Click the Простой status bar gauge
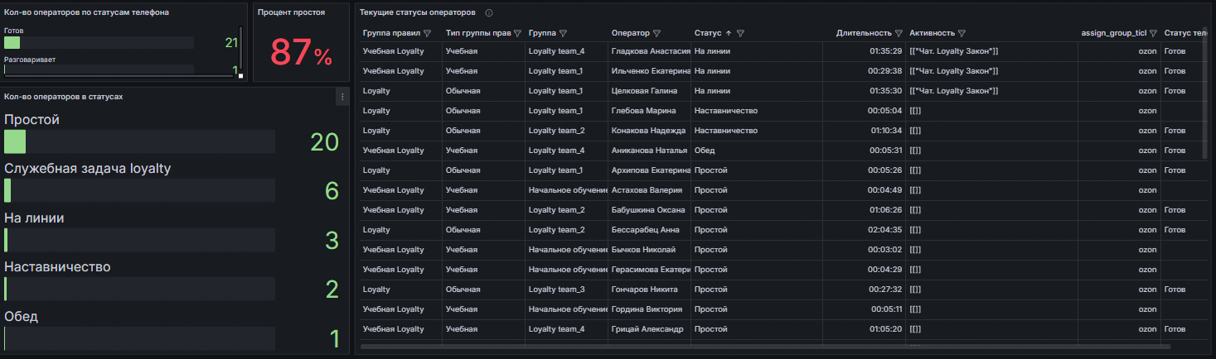The height and width of the screenshot is (359, 1216). click(139, 141)
